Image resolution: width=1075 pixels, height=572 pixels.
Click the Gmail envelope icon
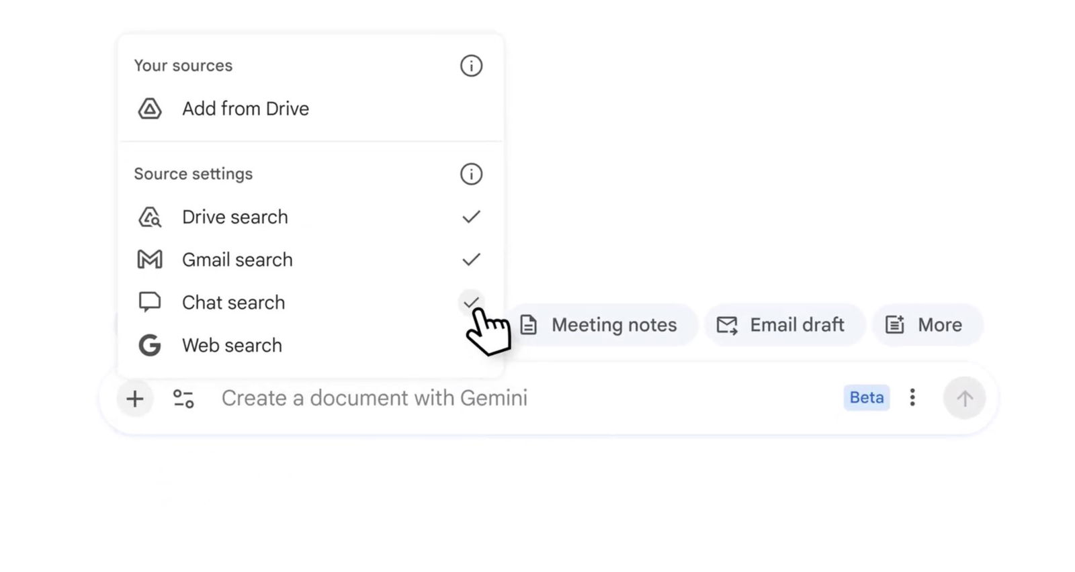[x=150, y=260]
